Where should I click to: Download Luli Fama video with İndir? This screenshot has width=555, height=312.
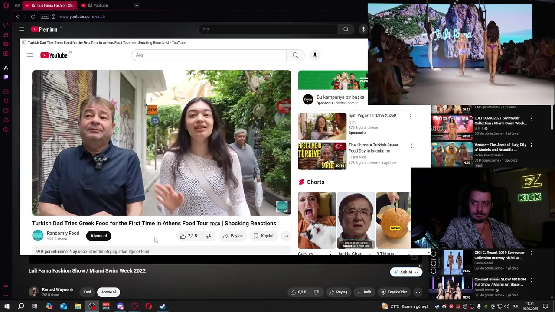(x=364, y=292)
